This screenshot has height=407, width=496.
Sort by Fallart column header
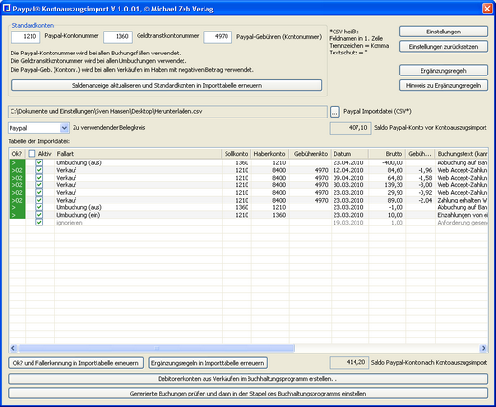(138, 154)
